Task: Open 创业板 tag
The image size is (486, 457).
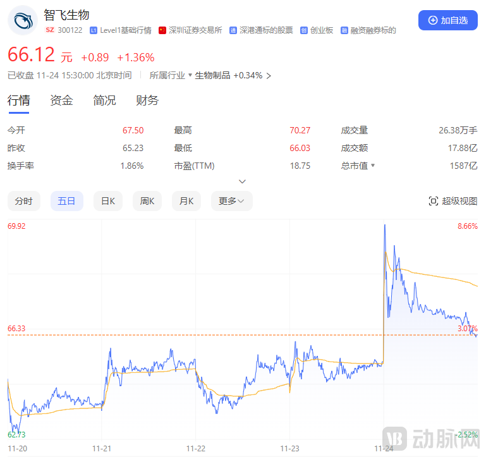Action: point(322,30)
